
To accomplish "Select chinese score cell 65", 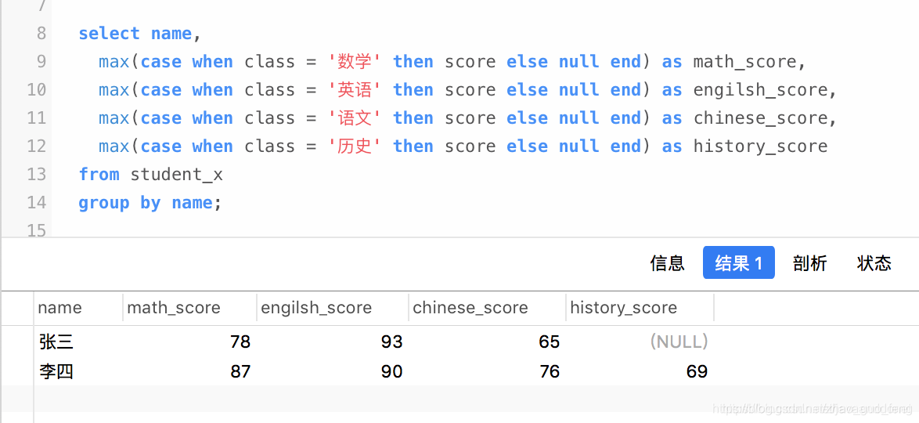I will [550, 342].
